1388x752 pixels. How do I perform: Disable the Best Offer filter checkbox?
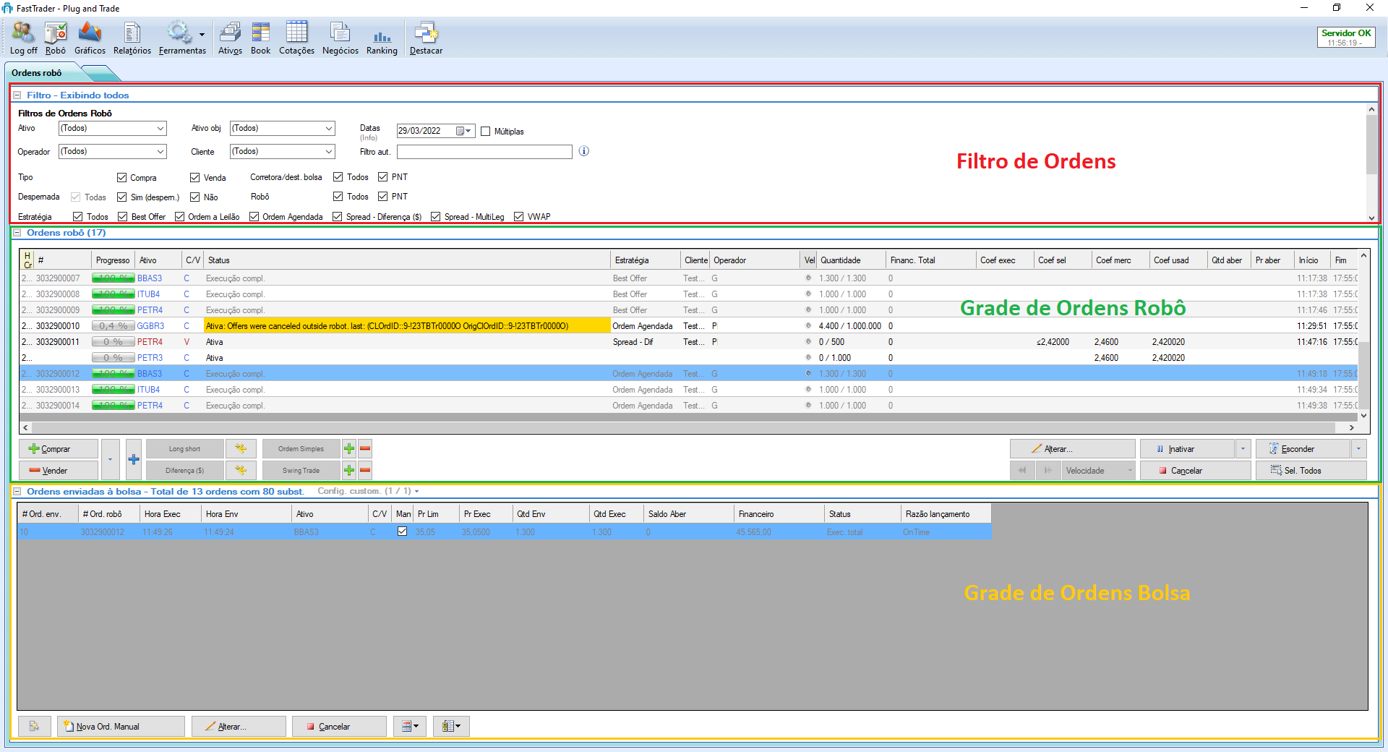123,216
